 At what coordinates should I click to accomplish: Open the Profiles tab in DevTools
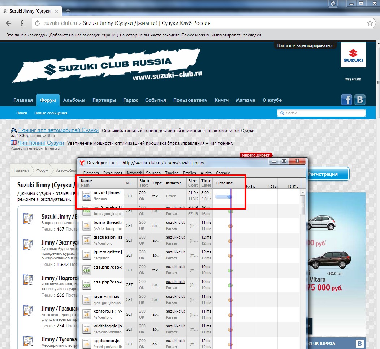[x=190, y=173]
